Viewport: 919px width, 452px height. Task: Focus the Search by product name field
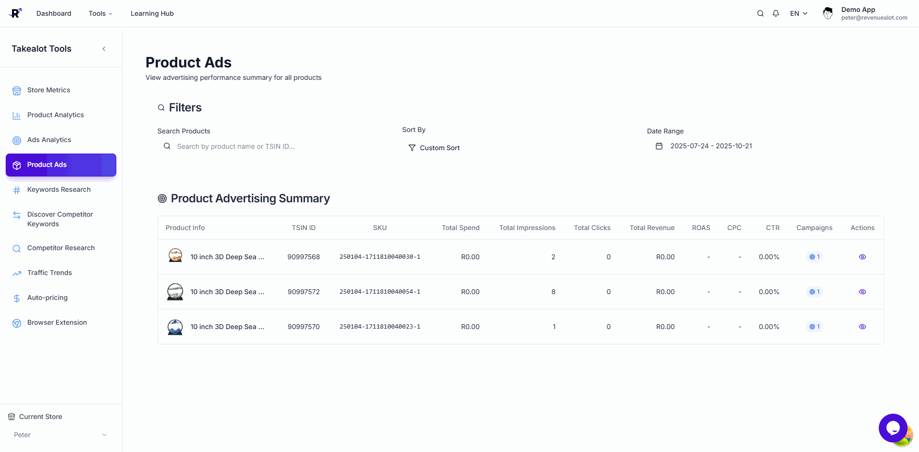pos(274,146)
